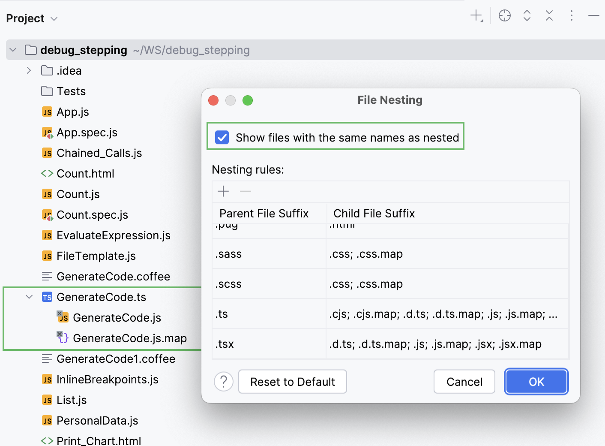605x446 pixels.
Task: Remove a nesting rule with the minus icon
Action: pyautogui.click(x=245, y=191)
